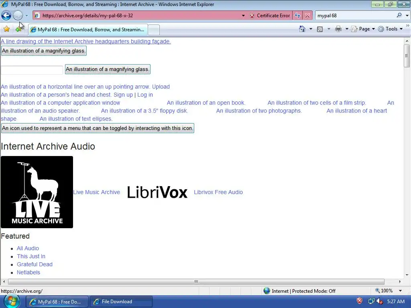Click the volume speaker tray icon
This screenshot has height=308, width=411.
coord(379,302)
